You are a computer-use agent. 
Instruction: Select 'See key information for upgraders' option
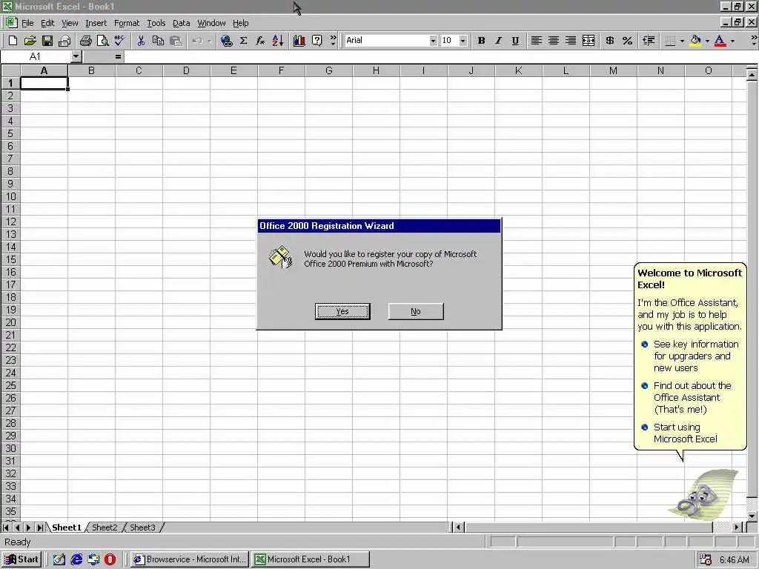click(x=695, y=356)
